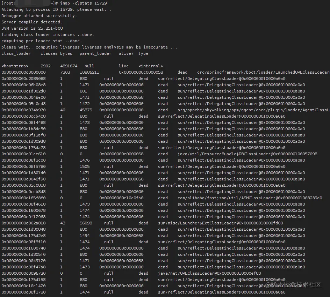Click loader address 0x00000000c1d302d0
Image resolution: width=330 pixels, height=297 pixels.
point(23,91)
